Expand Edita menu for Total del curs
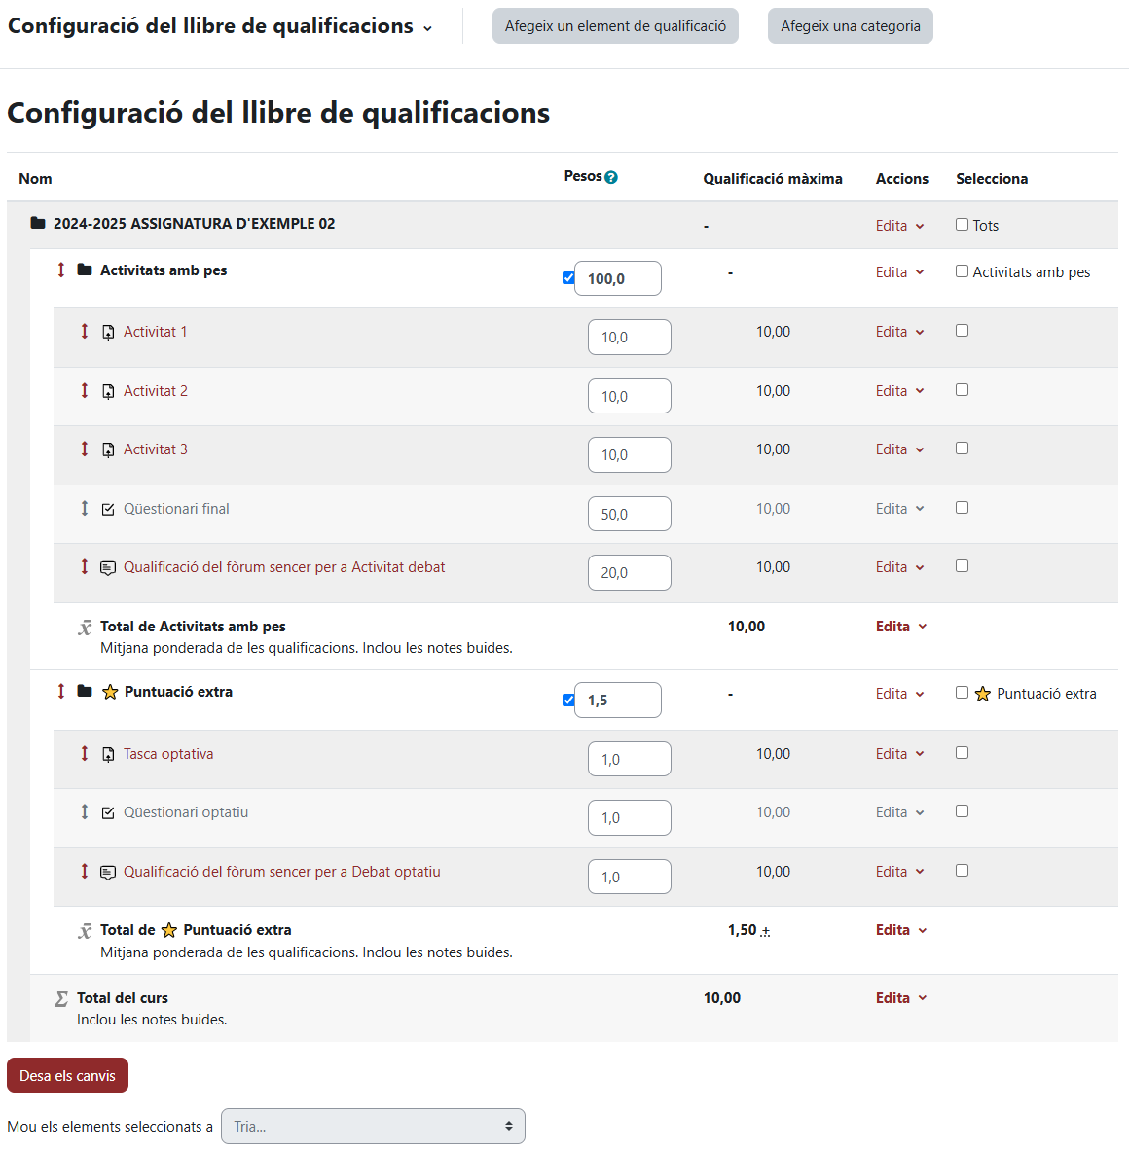Screen dimensions: 1129x1150 coord(900,998)
